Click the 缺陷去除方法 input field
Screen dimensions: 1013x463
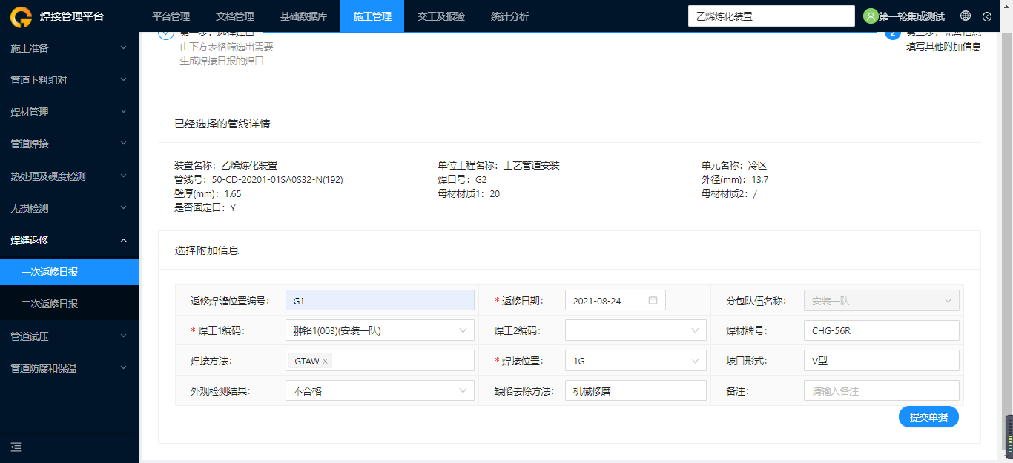636,390
